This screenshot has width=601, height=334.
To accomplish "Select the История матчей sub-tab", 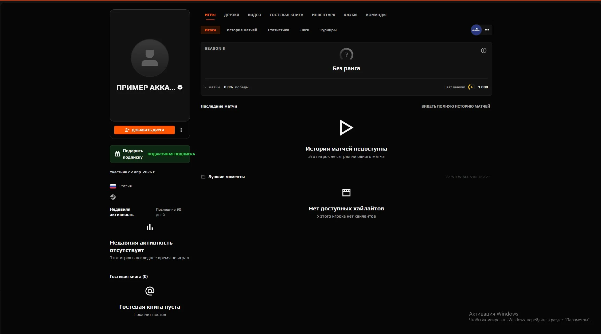I will tap(242, 30).
